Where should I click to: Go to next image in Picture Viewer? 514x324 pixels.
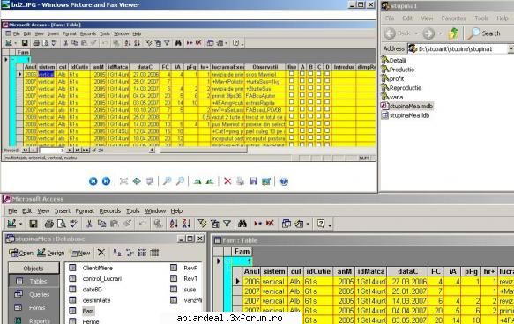click(x=106, y=181)
